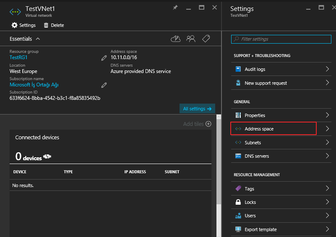
Task: Click the tag icon in Essentials bar
Action: [206, 39]
